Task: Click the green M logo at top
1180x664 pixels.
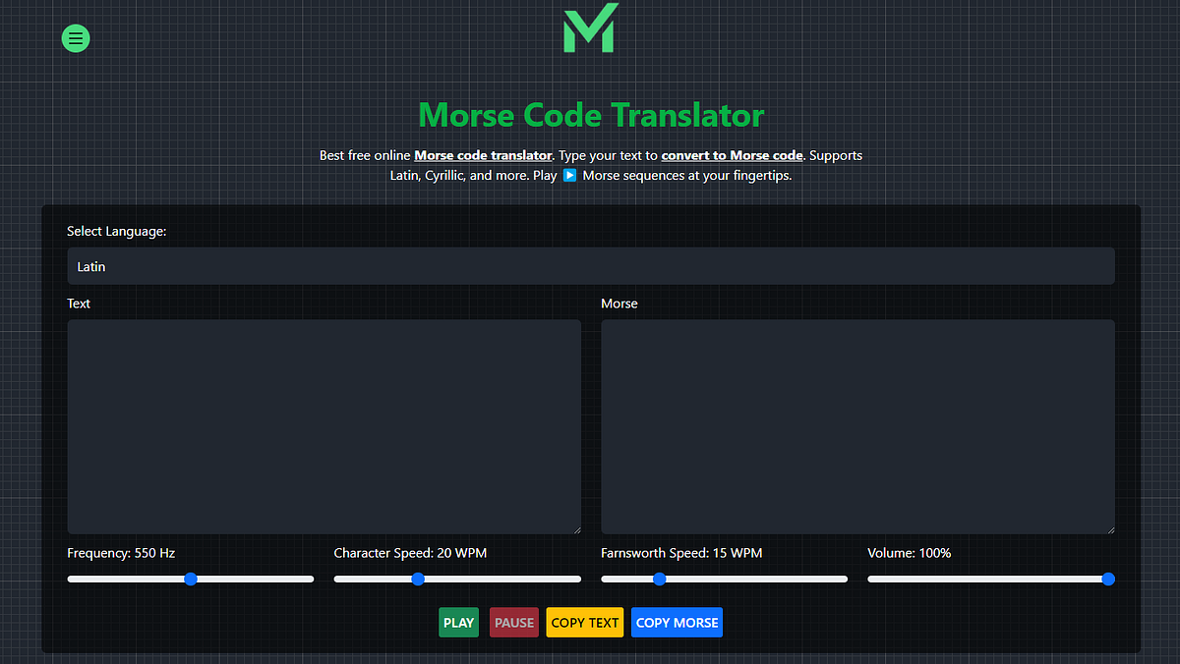Action: pos(590,28)
